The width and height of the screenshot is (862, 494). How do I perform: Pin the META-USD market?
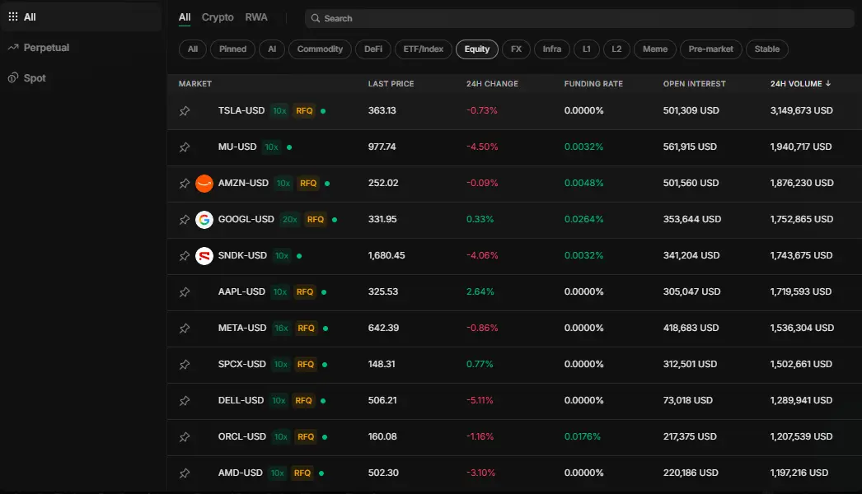[185, 329]
